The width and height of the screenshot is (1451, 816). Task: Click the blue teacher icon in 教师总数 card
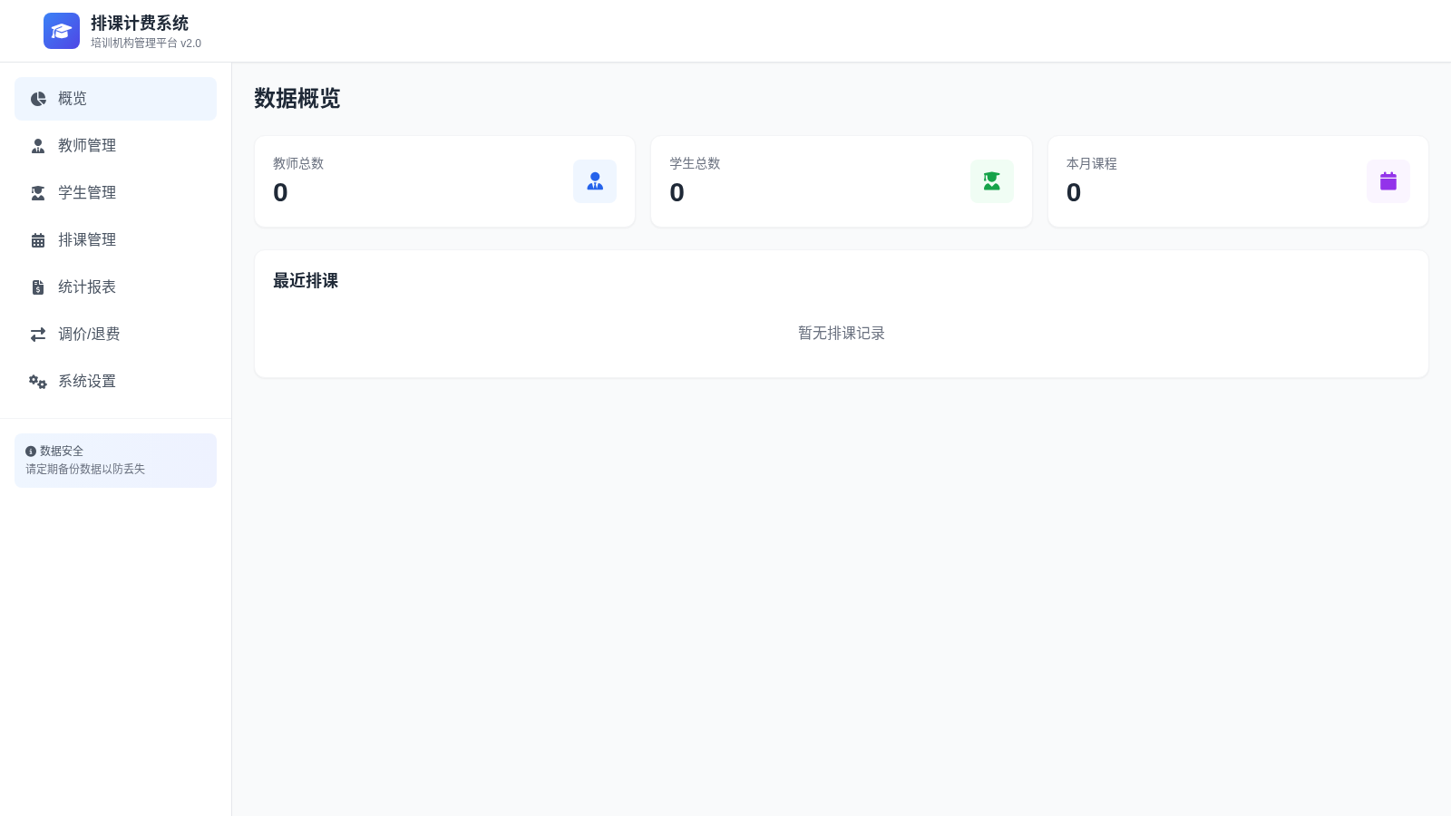click(595, 181)
